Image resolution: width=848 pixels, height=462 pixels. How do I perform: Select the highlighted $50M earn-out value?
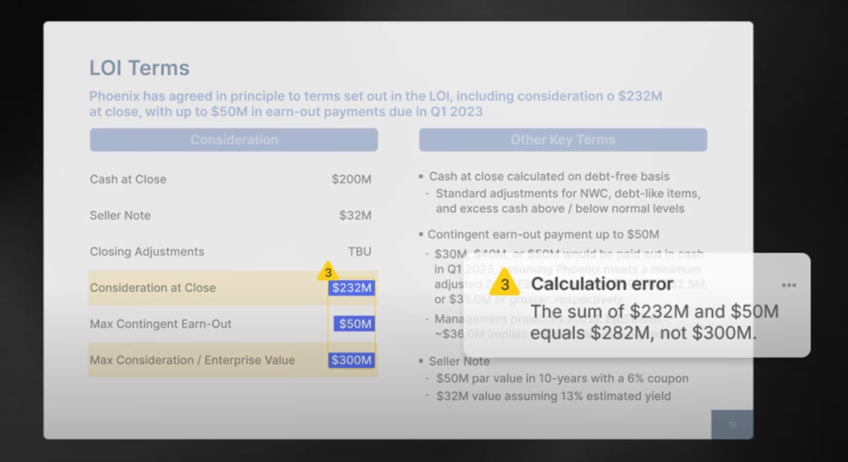[x=354, y=324]
